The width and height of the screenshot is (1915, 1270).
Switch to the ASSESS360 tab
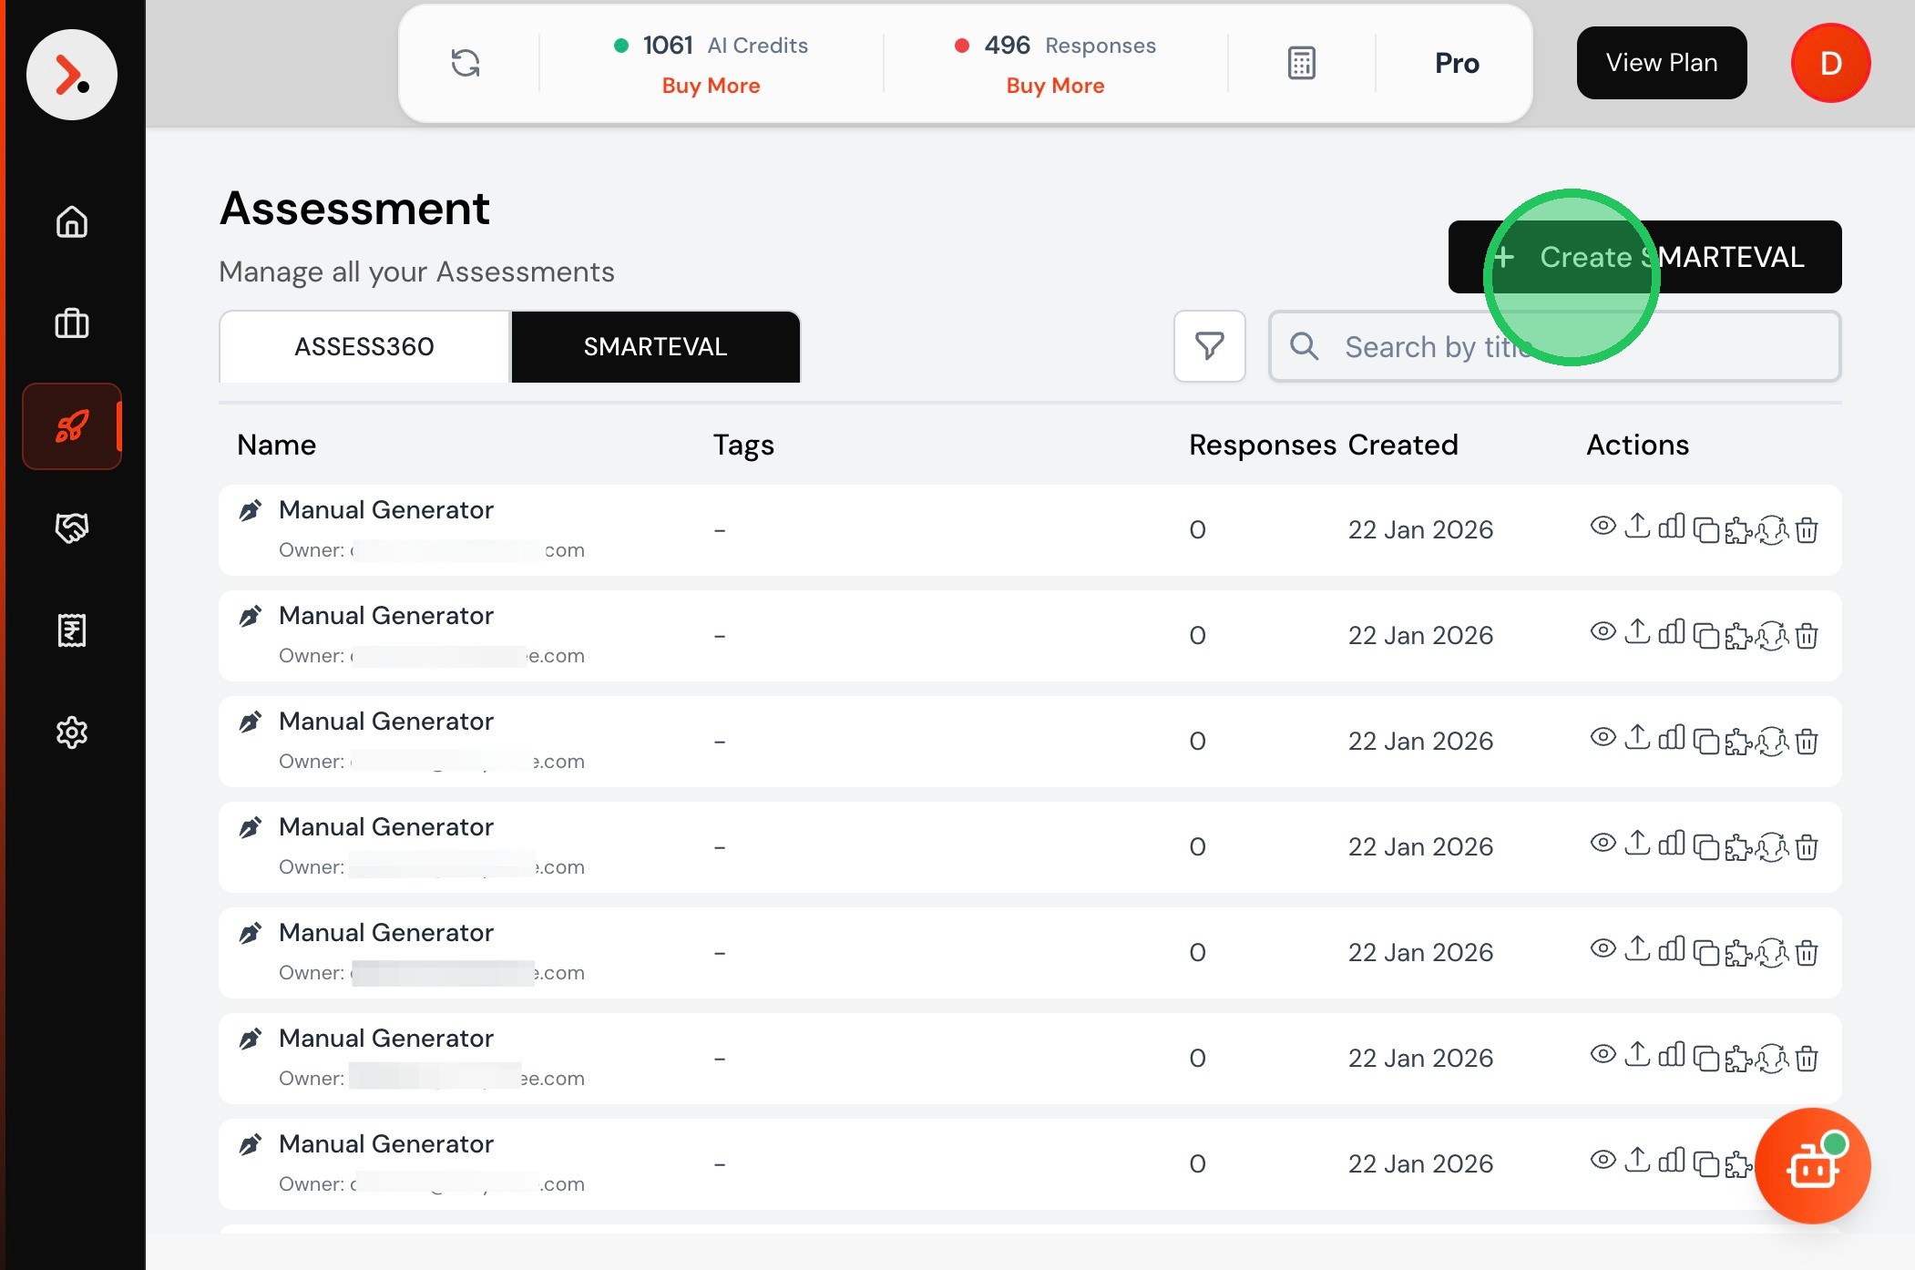coord(364,346)
